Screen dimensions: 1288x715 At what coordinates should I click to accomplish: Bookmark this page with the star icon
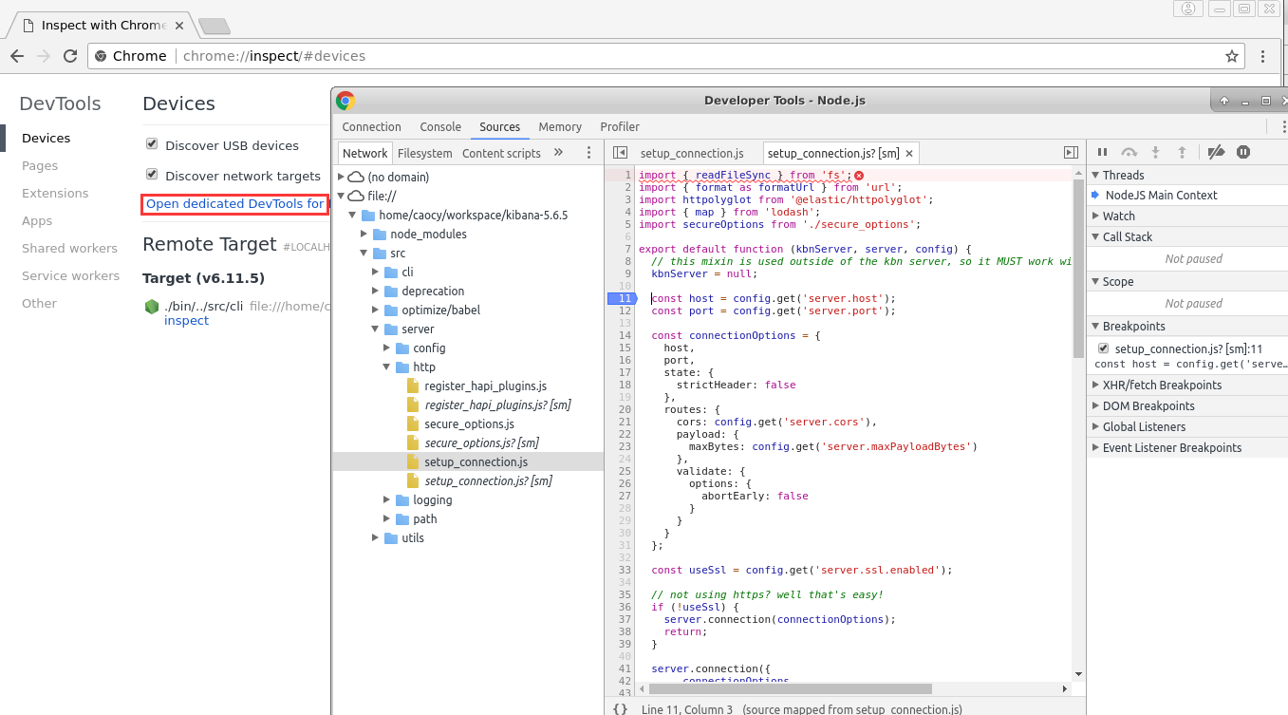(x=1232, y=56)
